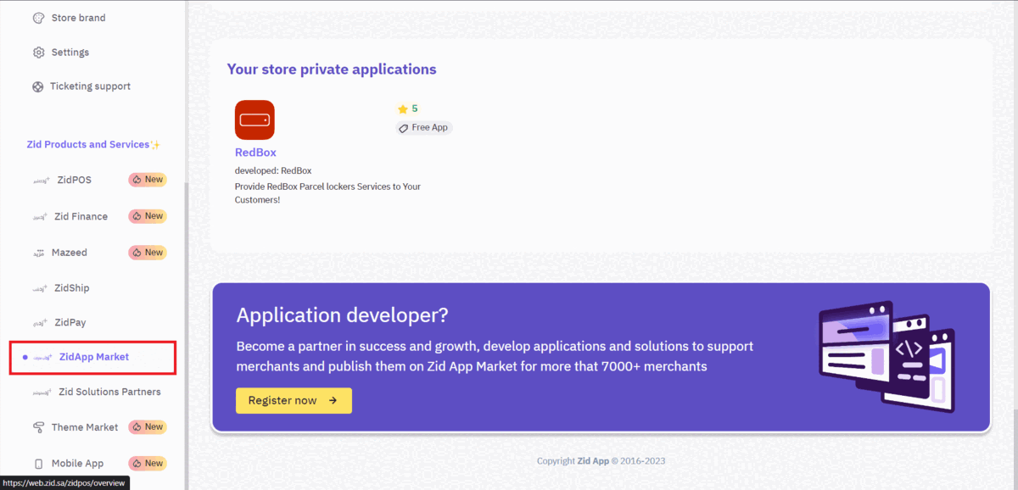This screenshot has width=1018, height=490.
Task: Click the Store brand palette icon
Action: coord(38,18)
